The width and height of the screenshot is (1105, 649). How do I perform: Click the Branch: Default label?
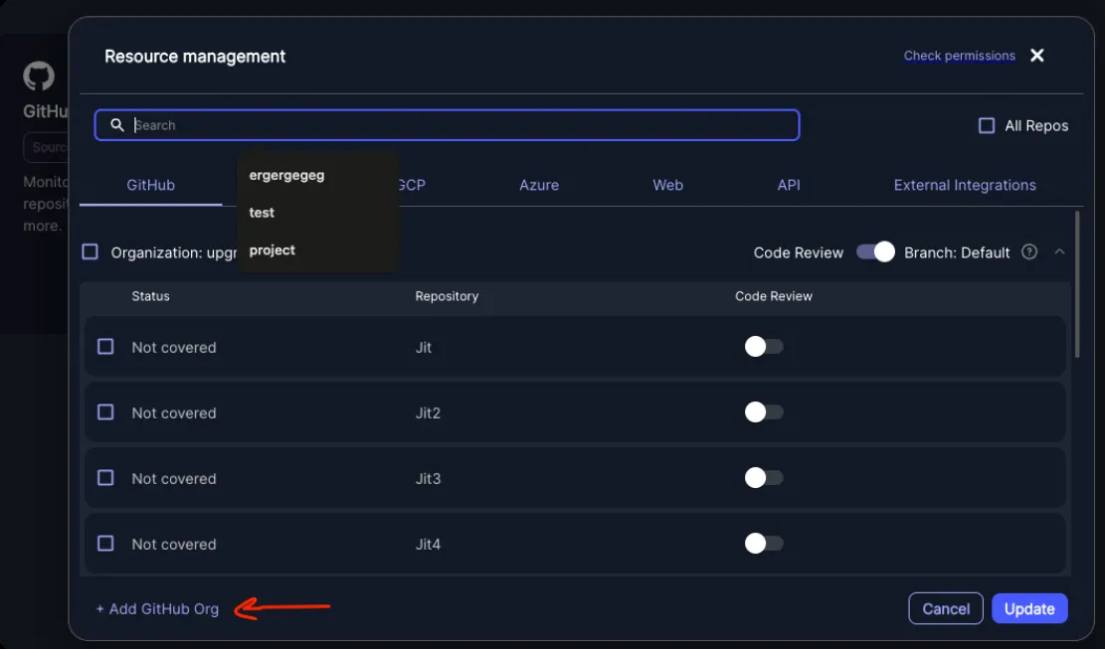coord(957,252)
